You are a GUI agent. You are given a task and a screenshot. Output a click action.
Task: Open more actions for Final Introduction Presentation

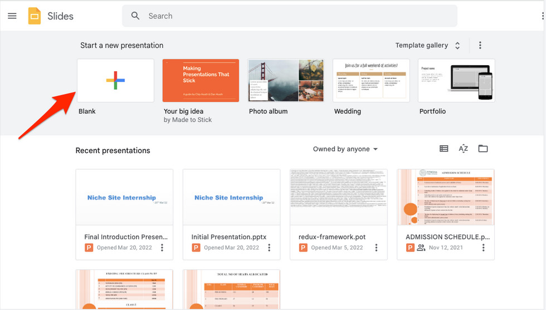coord(162,247)
